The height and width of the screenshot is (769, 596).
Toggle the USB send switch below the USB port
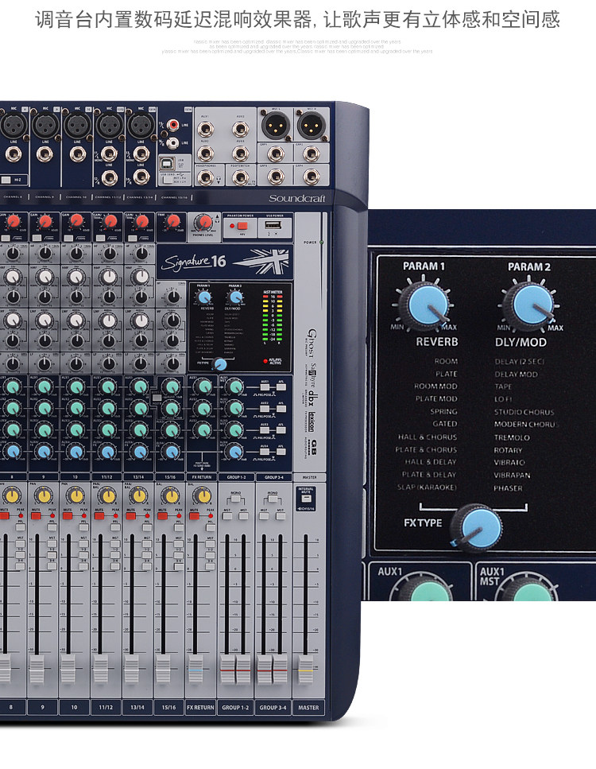168,180
